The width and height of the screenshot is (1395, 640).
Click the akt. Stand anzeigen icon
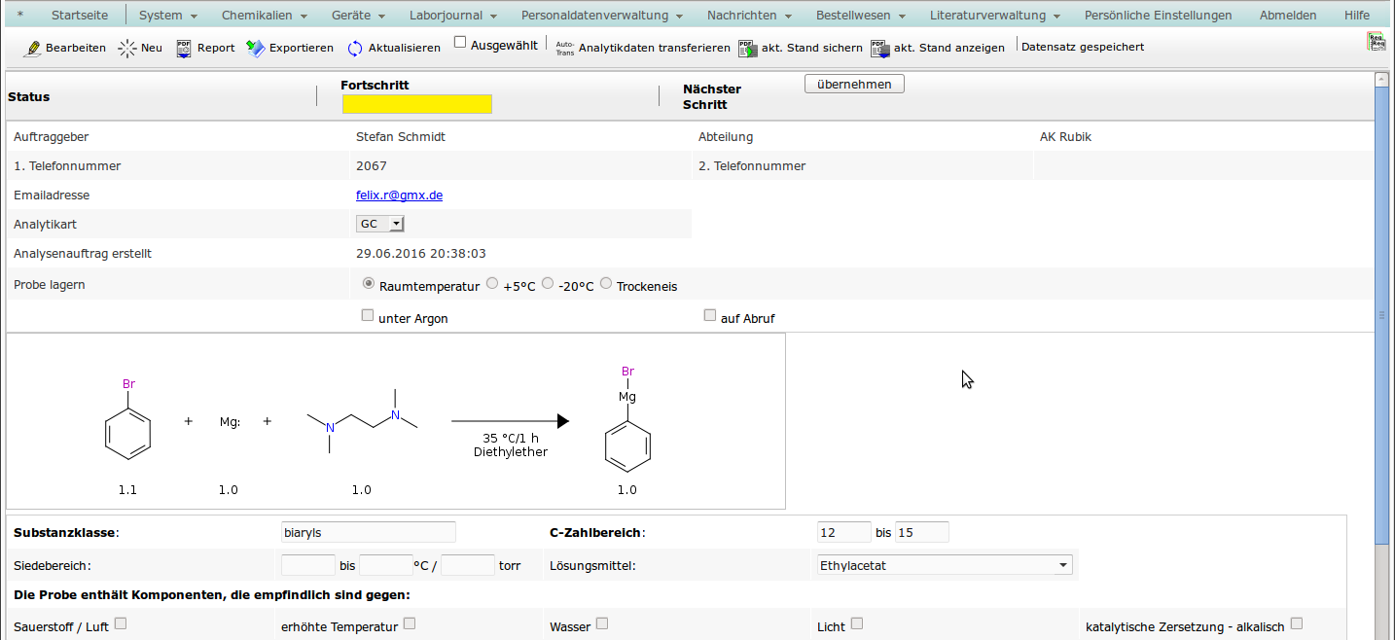(x=878, y=48)
